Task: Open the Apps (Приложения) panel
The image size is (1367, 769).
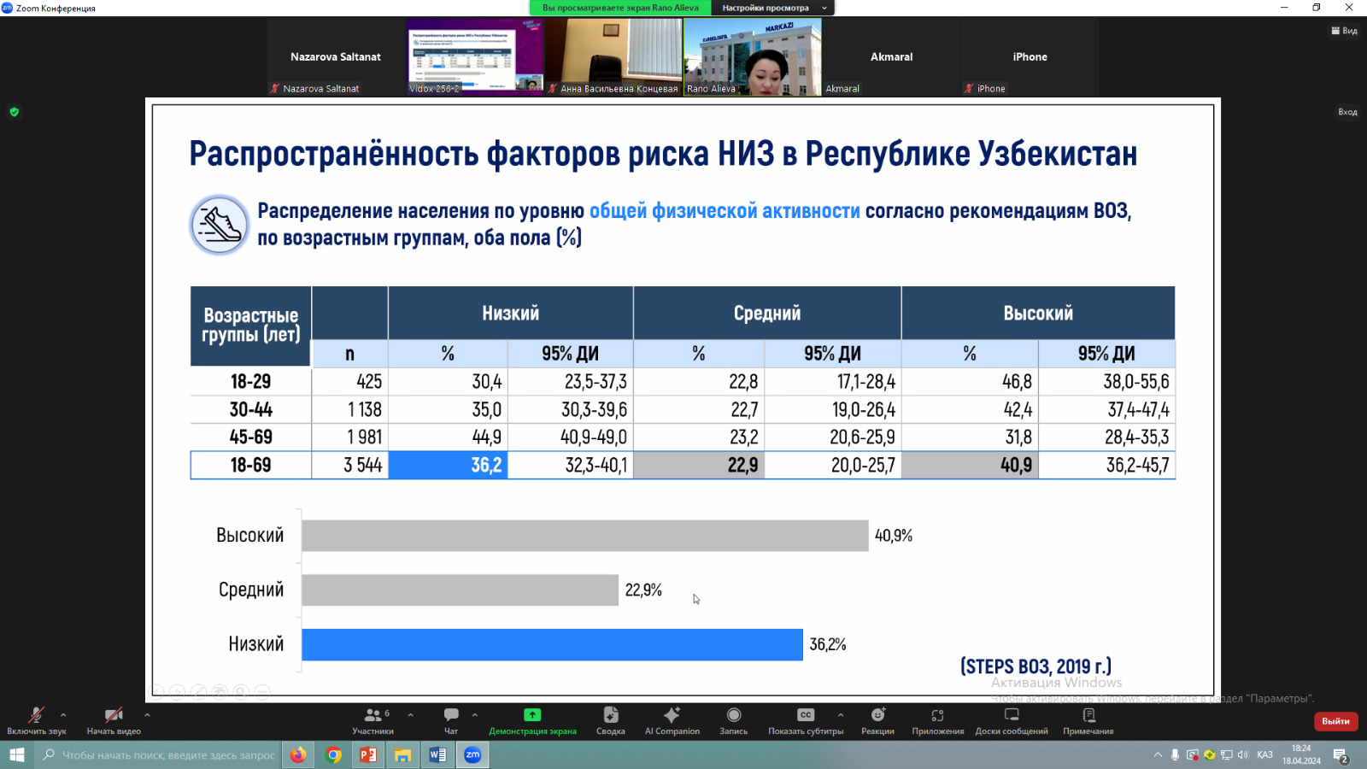Action: 937,716
